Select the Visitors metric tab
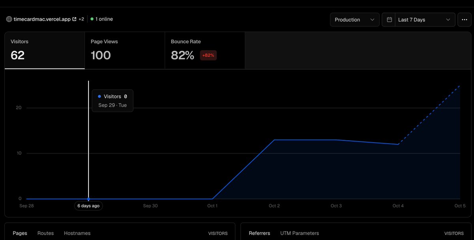The width and height of the screenshot is (474, 240). pos(45,50)
